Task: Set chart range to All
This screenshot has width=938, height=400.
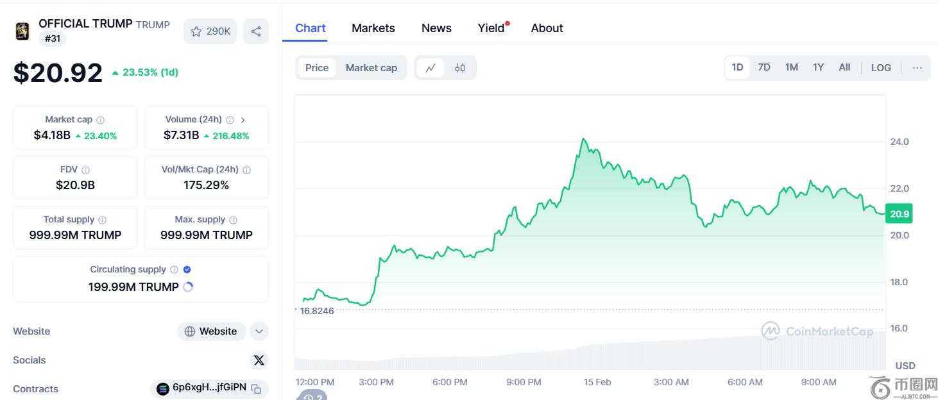Action: [x=844, y=67]
